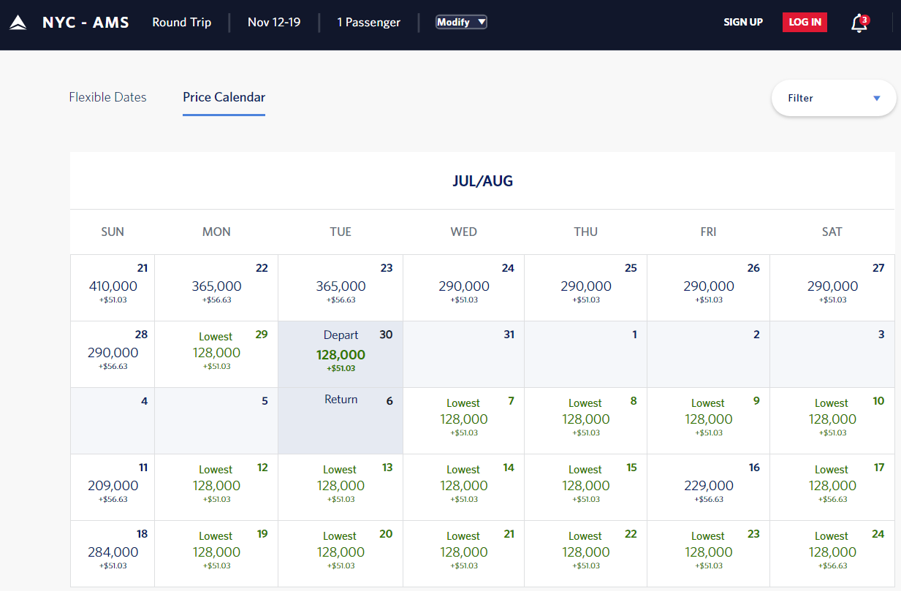Image resolution: width=901 pixels, height=591 pixels.
Task: Select Saturday 24 lowest fare cell
Action: click(832, 553)
